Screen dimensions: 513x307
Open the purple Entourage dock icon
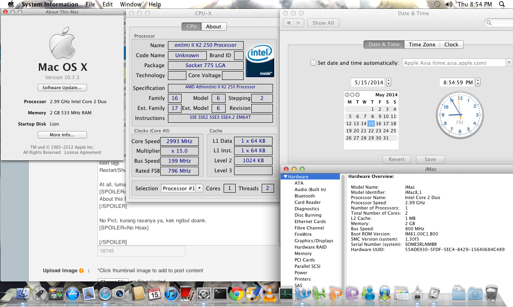[x=352, y=294]
